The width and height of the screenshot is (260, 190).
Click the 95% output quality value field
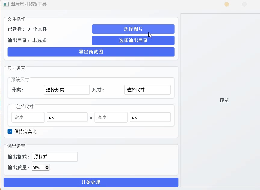tap(38, 168)
